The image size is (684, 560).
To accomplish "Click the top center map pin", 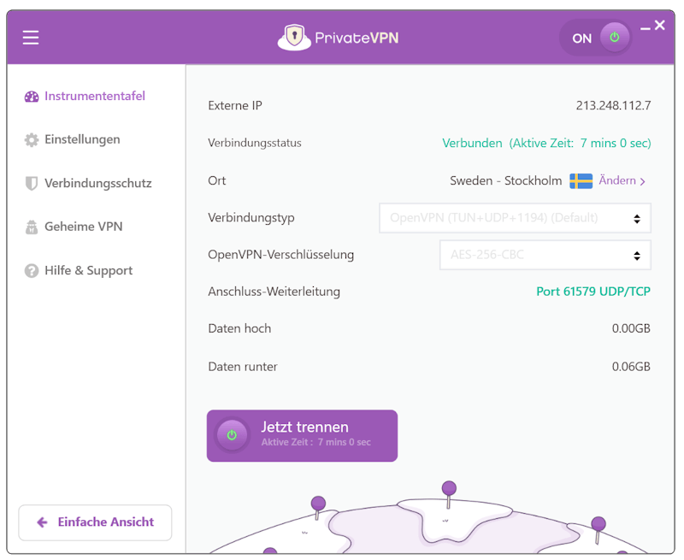I will coord(449,493).
